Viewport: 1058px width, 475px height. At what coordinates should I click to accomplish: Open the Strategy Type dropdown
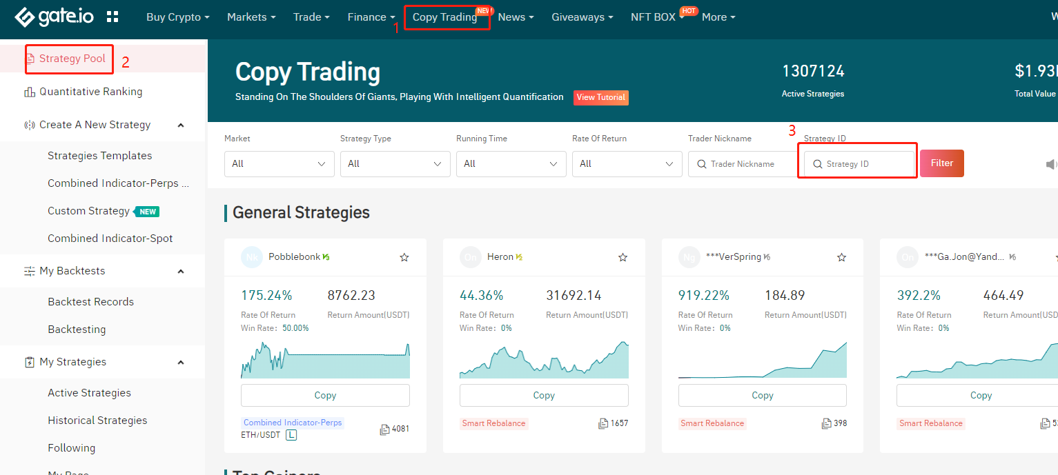tap(395, 164)
